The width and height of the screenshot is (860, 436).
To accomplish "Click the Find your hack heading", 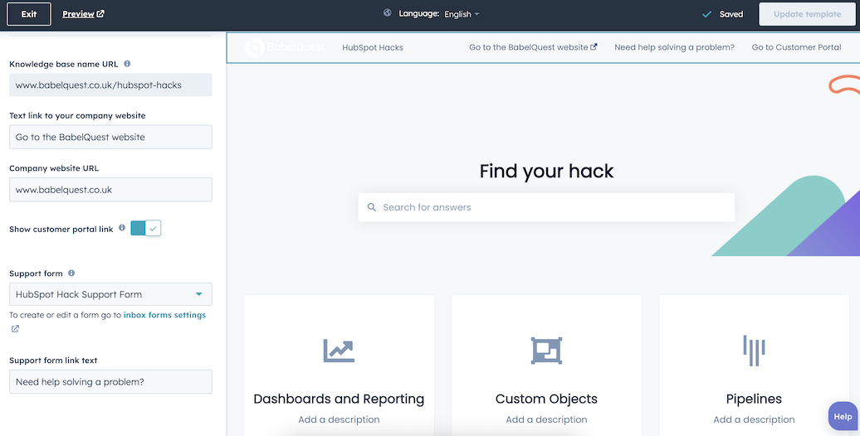I will pos(546,171).
